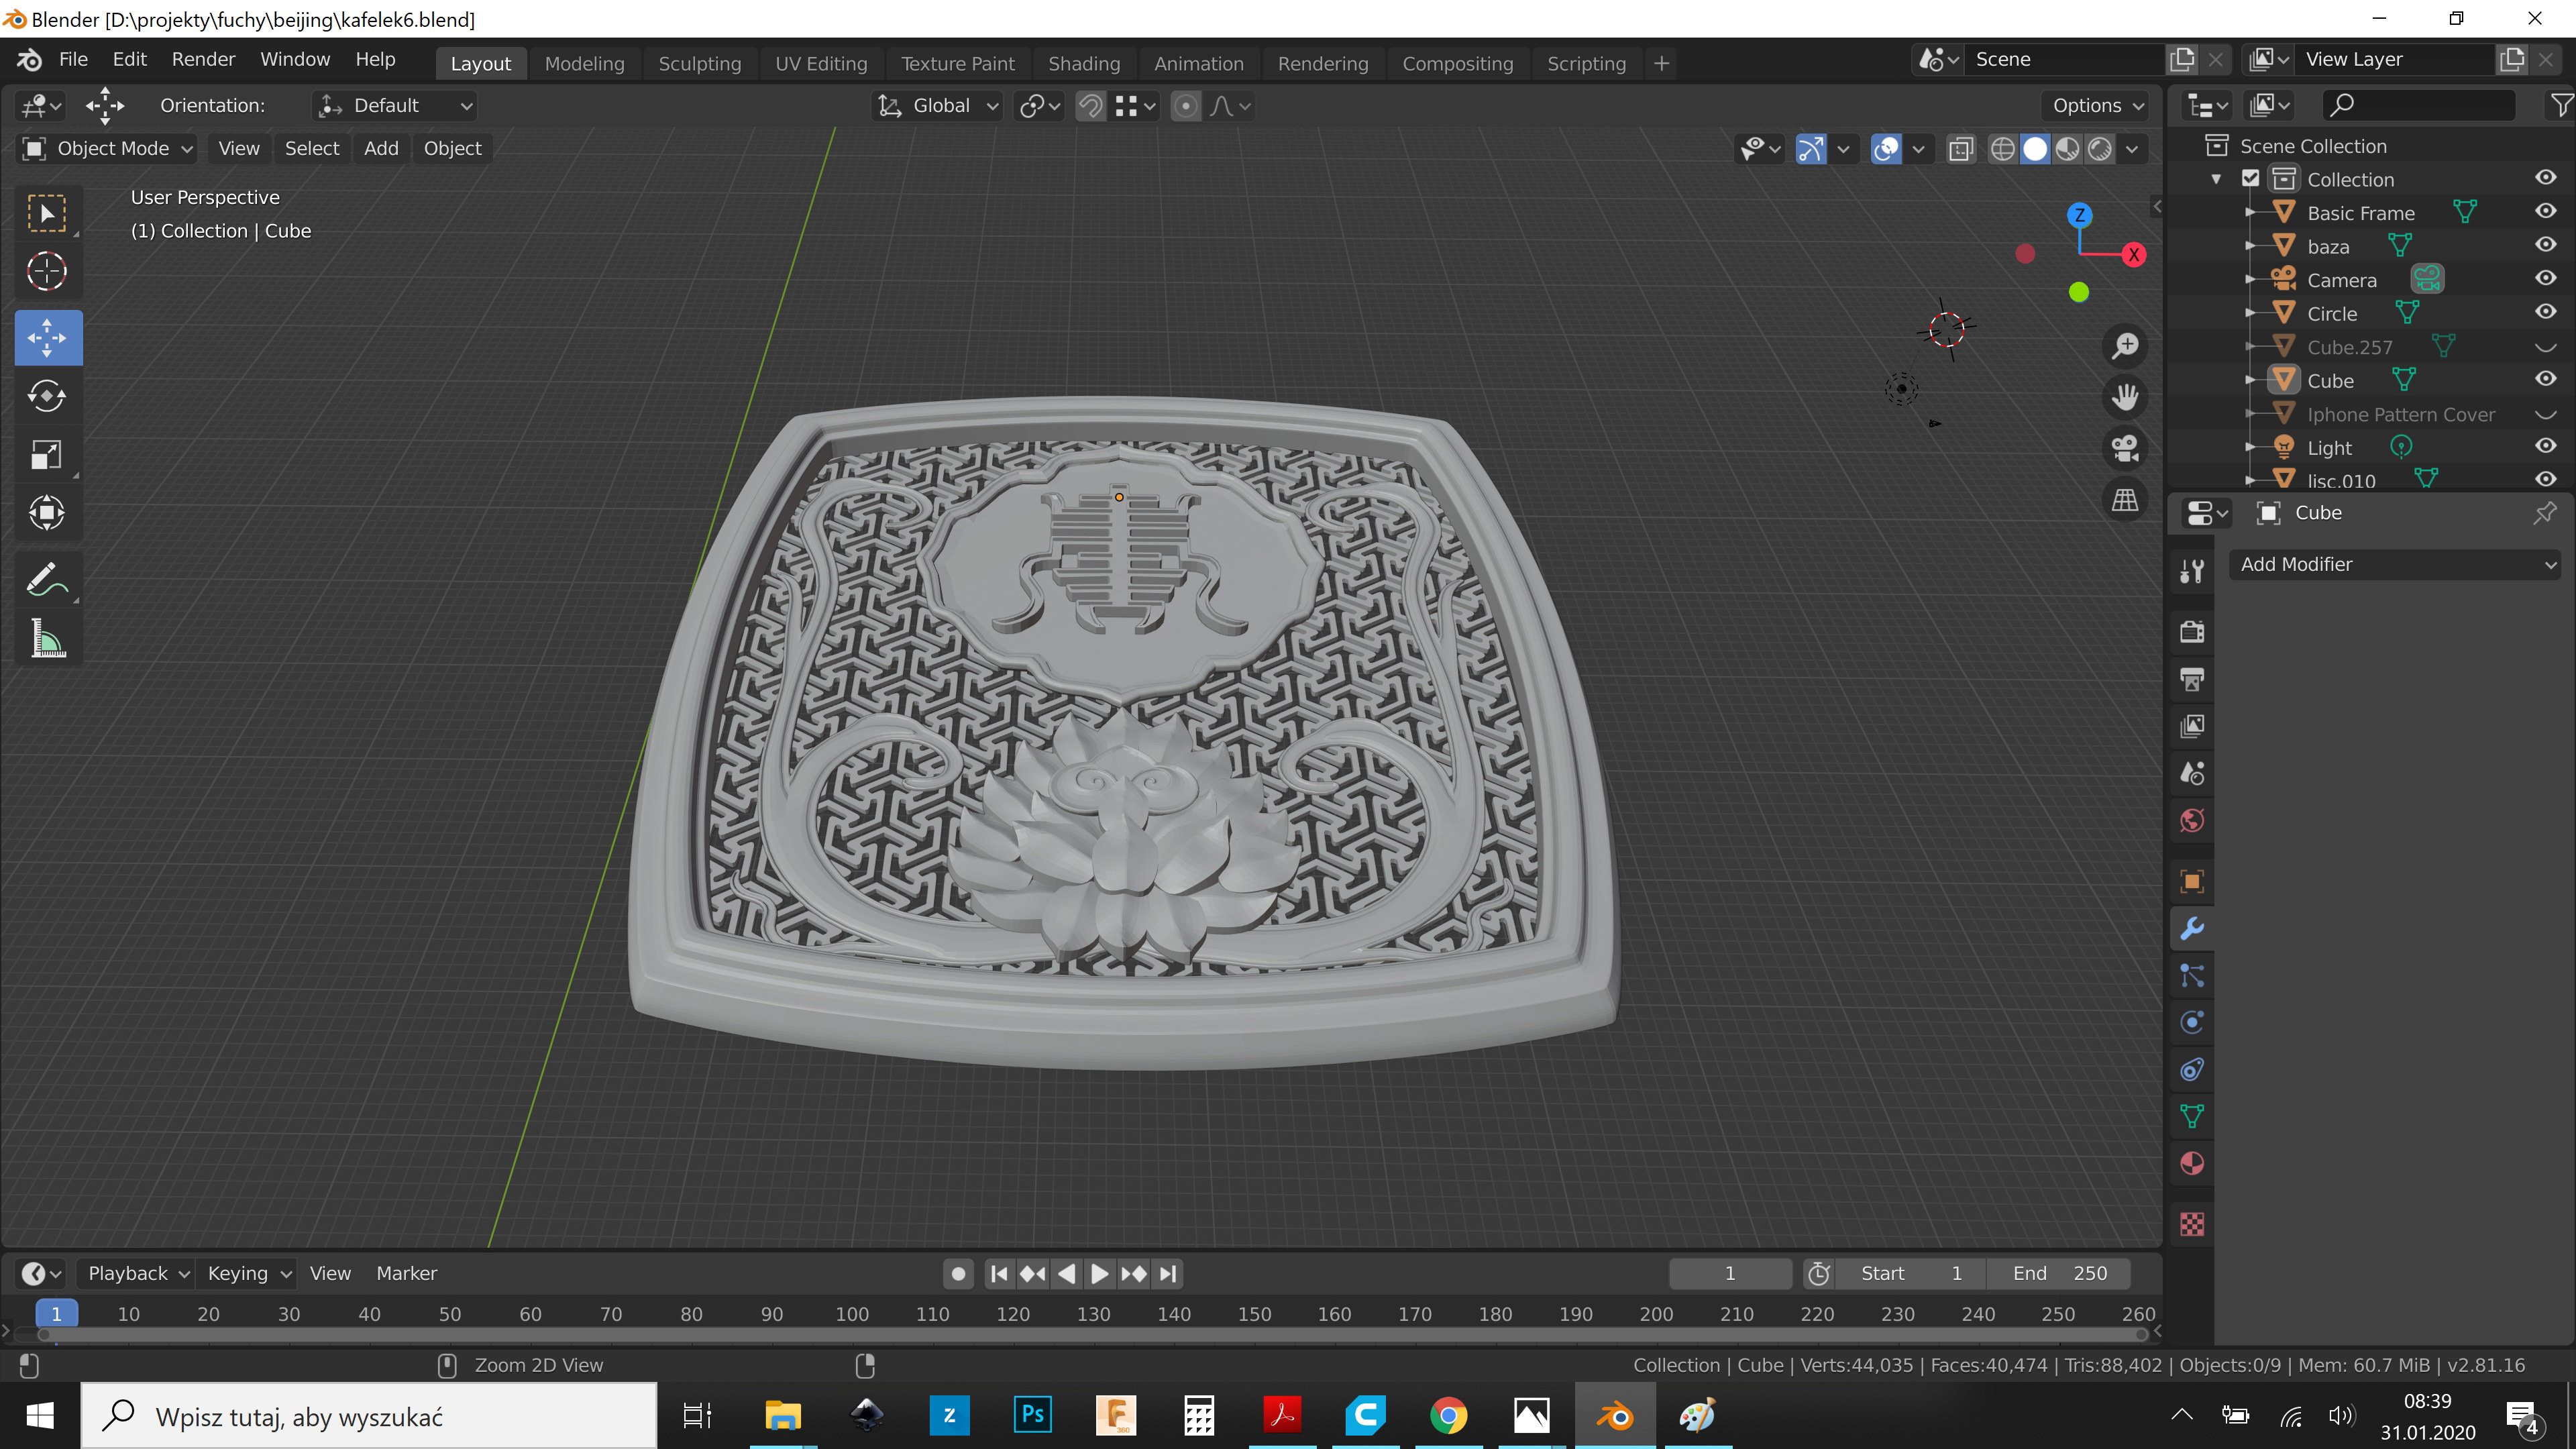Hide the Circle object in the outliner
This screenshot has width=2576, height=1449.
[x=2545, y=312]
